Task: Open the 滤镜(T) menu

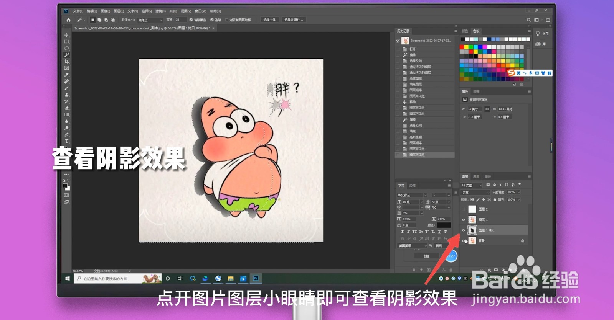Action: coord(161,11)
